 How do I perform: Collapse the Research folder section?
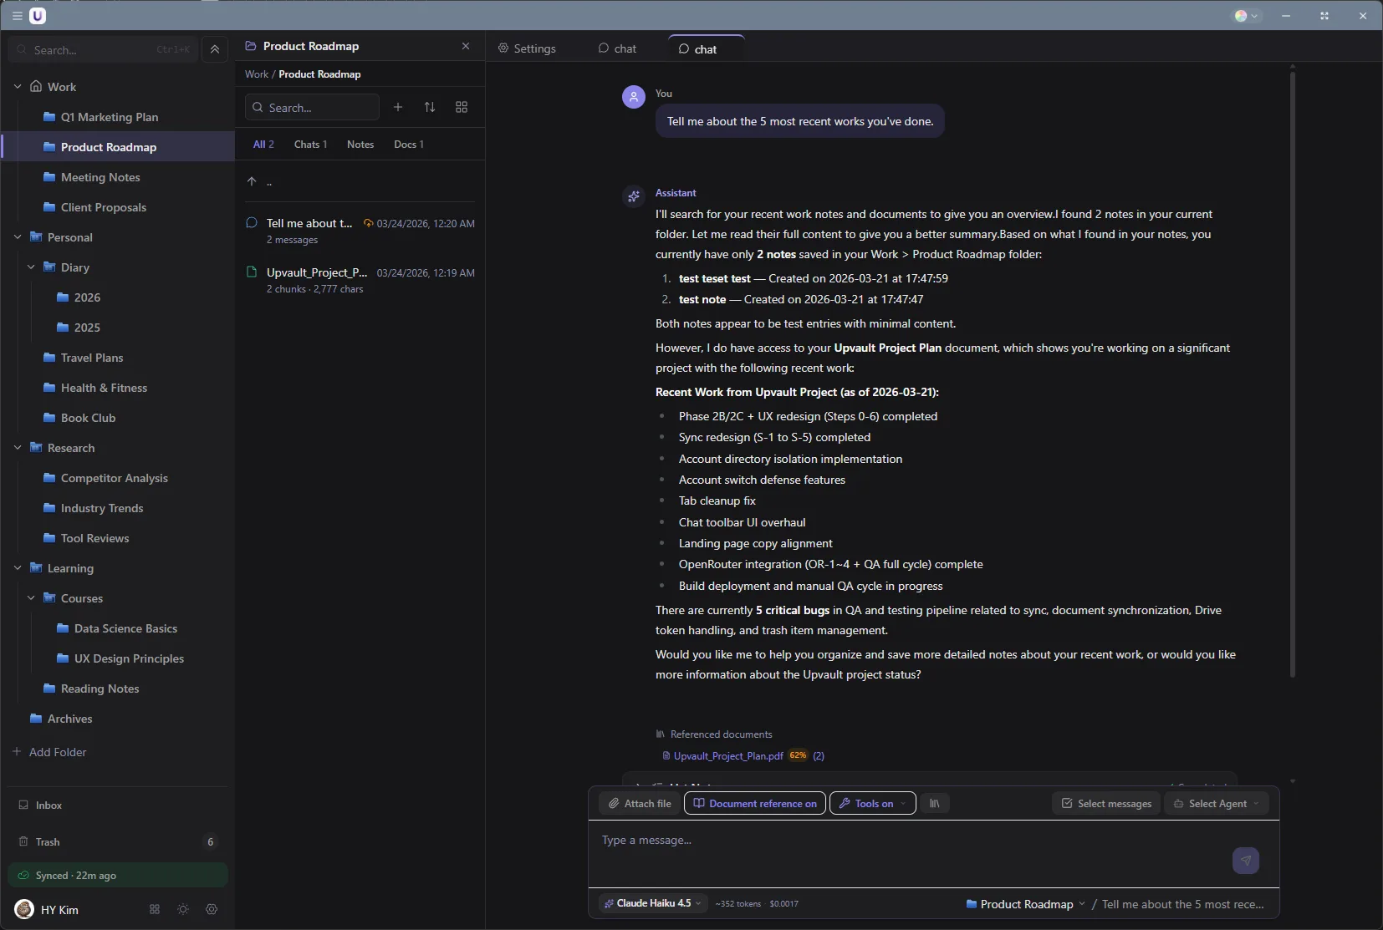[x=17, y=447]
